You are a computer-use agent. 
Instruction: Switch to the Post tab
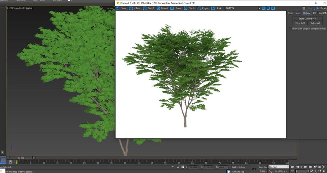[290, 13]
